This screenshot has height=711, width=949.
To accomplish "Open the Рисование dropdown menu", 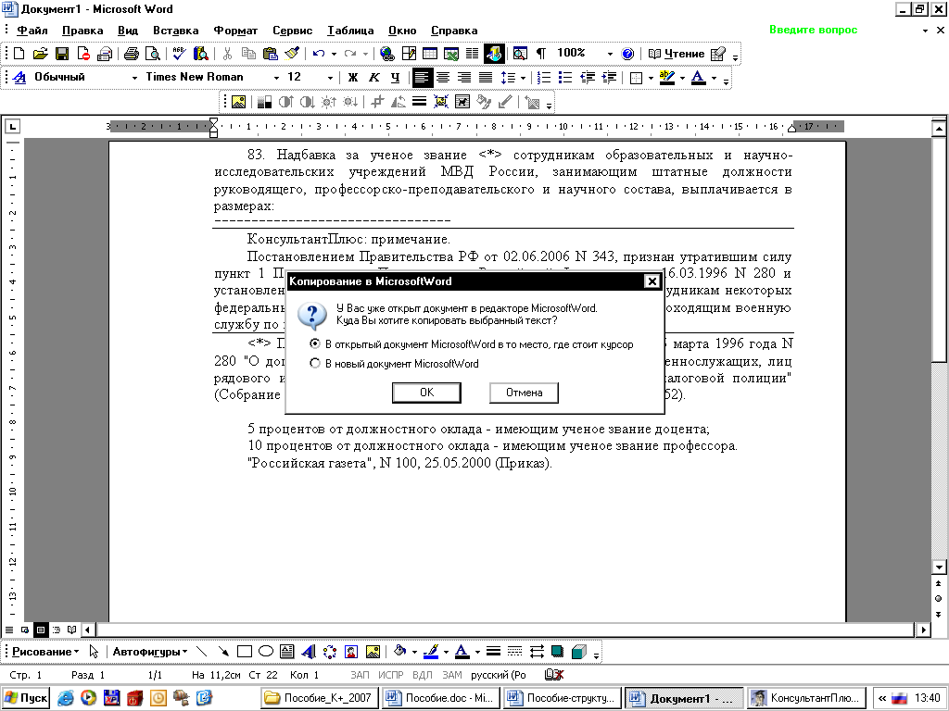I will [45, 652].
